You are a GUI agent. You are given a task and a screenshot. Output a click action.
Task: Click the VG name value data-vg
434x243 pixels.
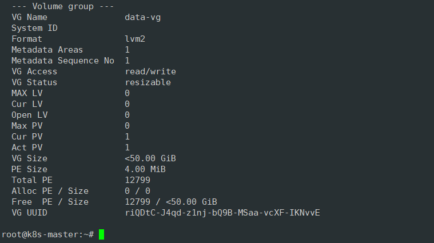coord(143,17)
